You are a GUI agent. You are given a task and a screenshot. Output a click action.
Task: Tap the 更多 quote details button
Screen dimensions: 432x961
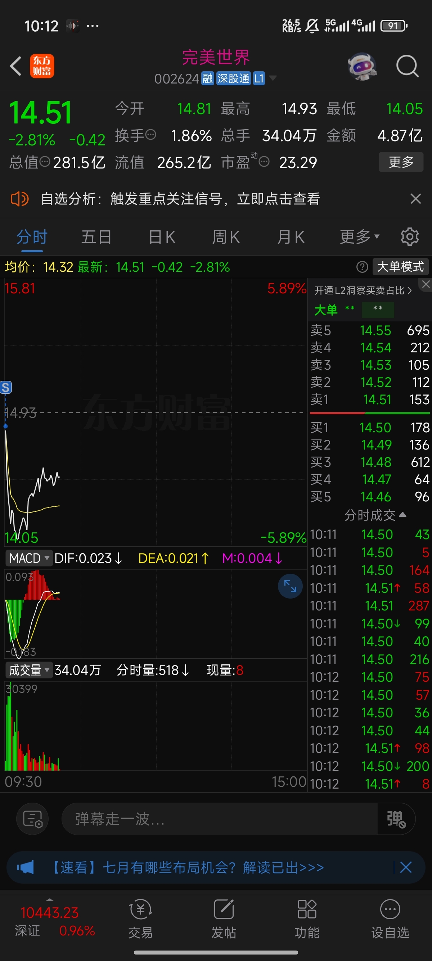click(401, 162)
